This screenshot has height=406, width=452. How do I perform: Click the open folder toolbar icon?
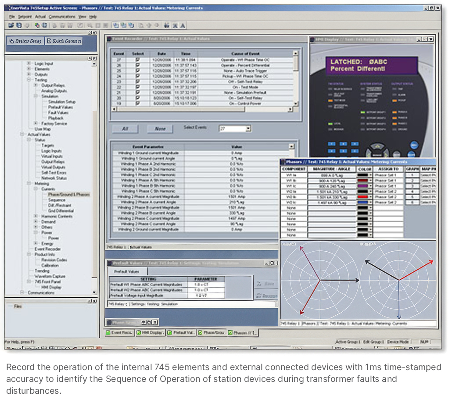coord(11,25)
